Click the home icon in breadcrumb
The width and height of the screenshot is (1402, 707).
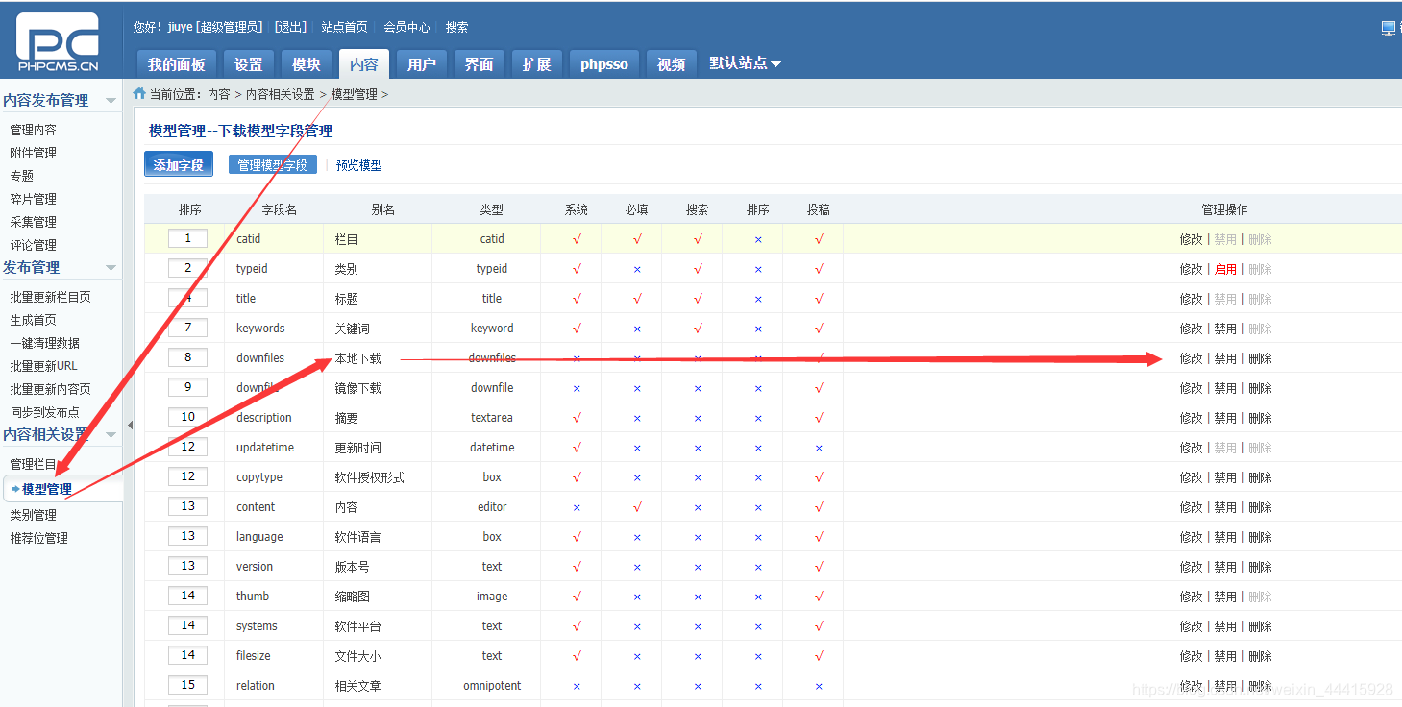[139, 93]
